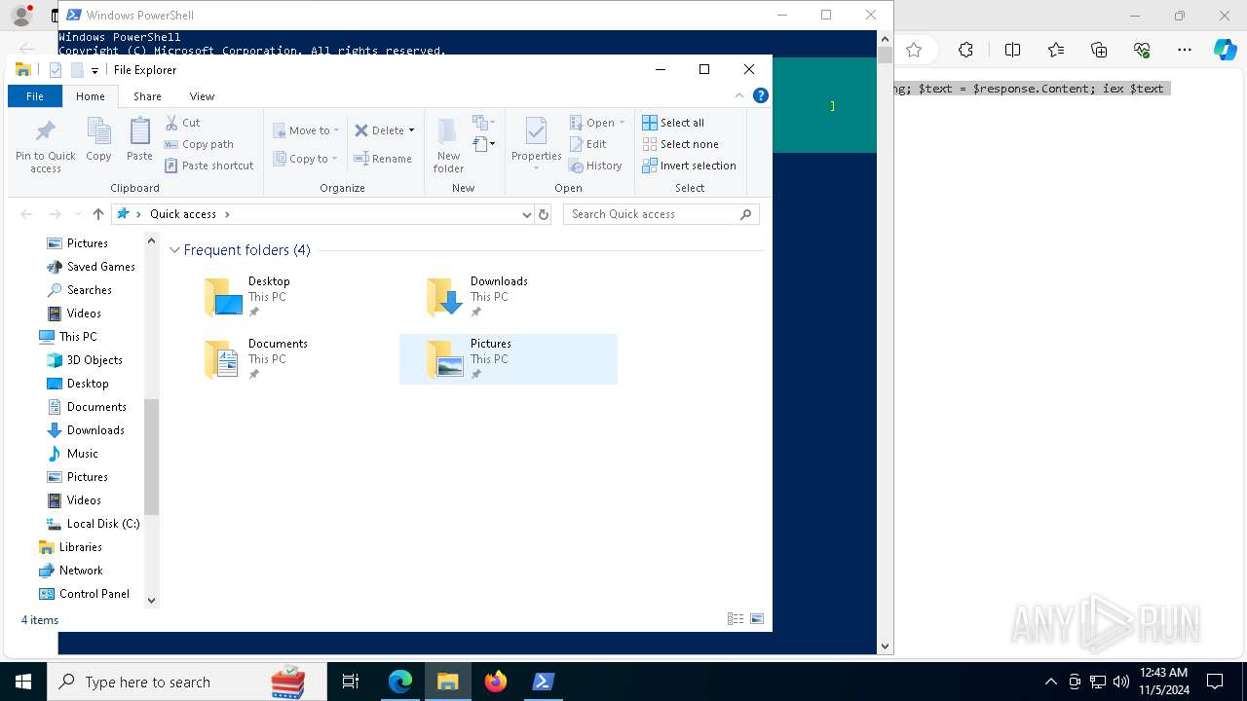This screenshot has width=1247, height=701.
Task: Open Microsoft Edge from taskbar
Action: pos(400,682)
